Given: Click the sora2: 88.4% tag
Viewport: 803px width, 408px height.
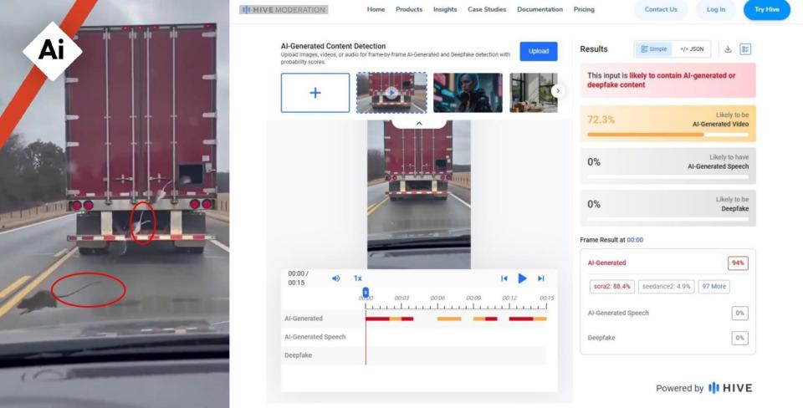Looking at the screenshot, I should click(612, 287).
